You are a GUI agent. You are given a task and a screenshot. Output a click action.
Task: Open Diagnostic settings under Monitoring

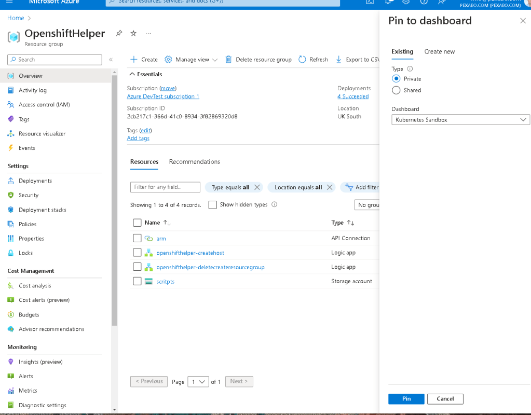pyautogui.click(x=43, y=405)
